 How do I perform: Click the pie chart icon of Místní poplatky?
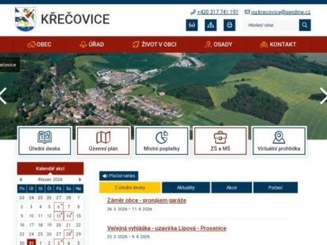click(x=162, y=137)
